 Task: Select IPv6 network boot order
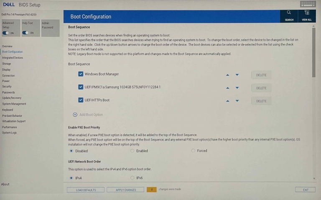coord(132,178)
